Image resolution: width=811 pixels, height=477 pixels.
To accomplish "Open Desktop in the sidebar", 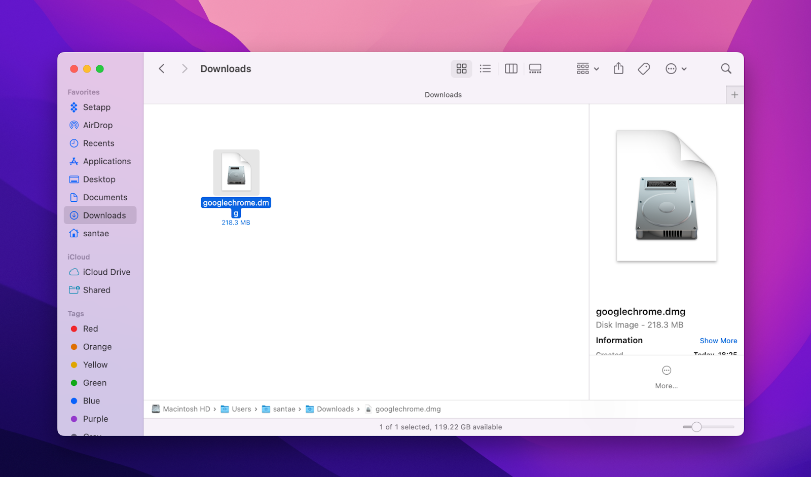I will click(x=100, y=179).
